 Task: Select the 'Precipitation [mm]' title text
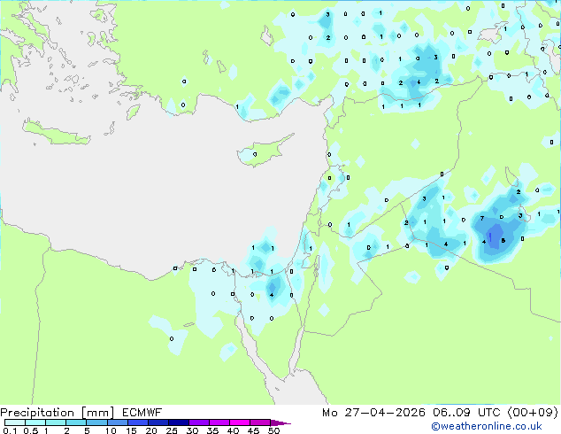click(x=57, y=413)
